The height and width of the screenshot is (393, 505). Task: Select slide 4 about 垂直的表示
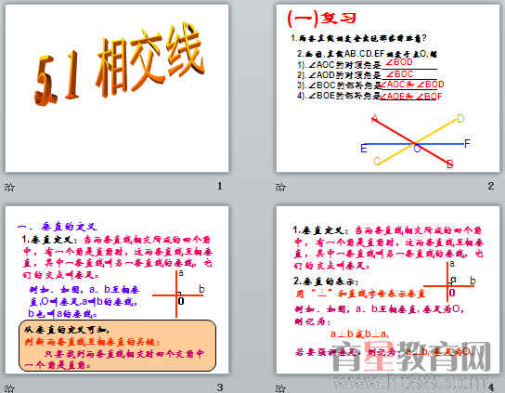click(x=388, y=290)
